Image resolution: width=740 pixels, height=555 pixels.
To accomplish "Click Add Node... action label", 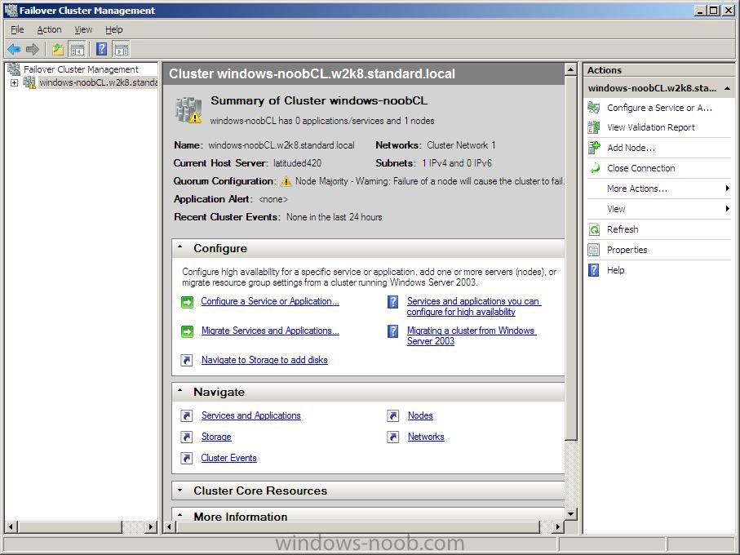I will 631,148.
